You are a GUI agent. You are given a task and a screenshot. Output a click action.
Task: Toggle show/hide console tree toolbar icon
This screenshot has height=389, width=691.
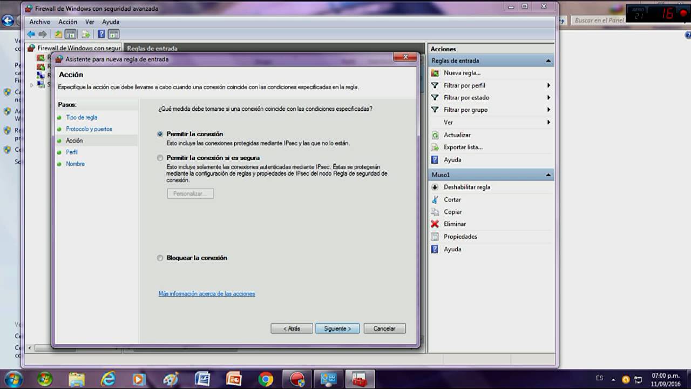pyautogui.click(x=70, y=34)
